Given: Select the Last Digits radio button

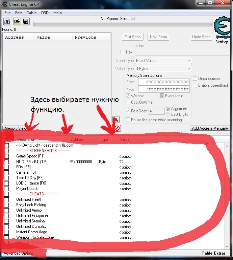Looking at the screenshot, I should 168,114.
